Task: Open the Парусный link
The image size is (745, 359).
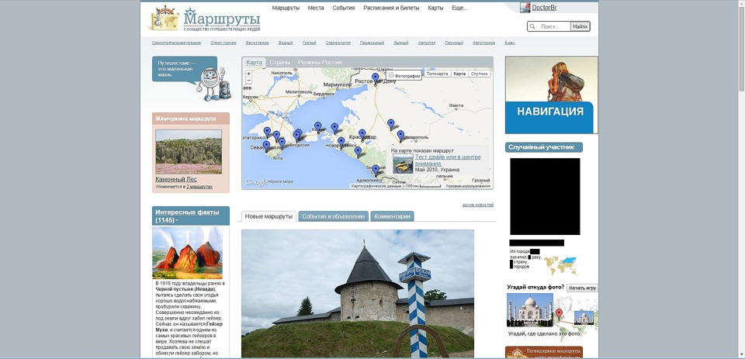Action: [454, 43]
